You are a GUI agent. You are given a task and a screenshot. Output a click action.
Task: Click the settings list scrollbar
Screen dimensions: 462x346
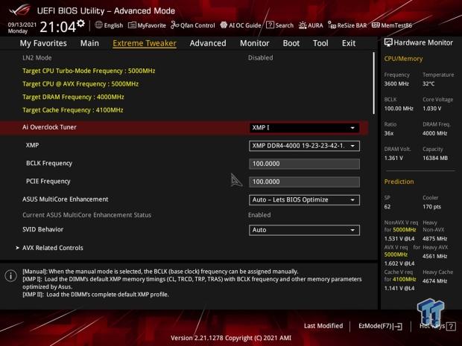(374, 83)
